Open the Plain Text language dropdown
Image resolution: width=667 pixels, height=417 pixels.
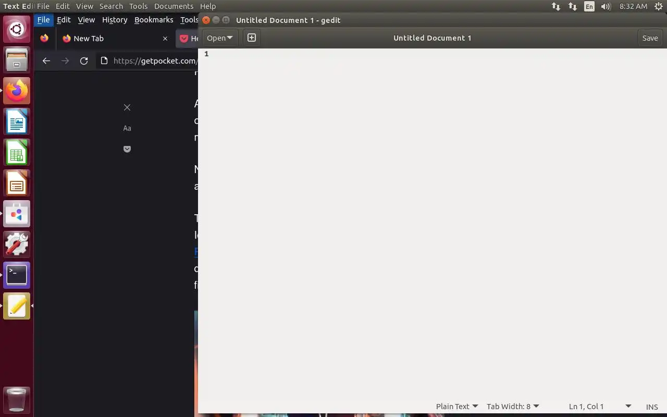point(456,407)
